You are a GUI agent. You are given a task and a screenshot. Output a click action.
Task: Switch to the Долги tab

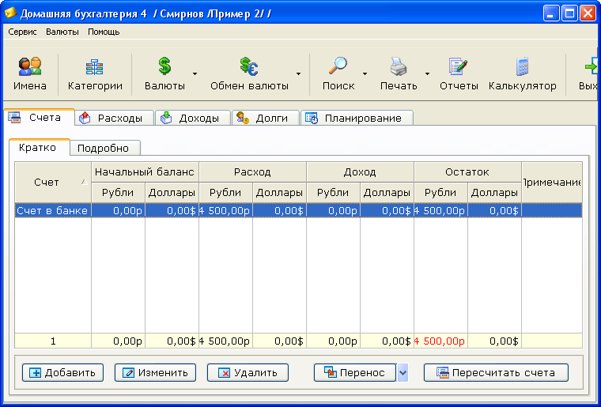(266, 119)
